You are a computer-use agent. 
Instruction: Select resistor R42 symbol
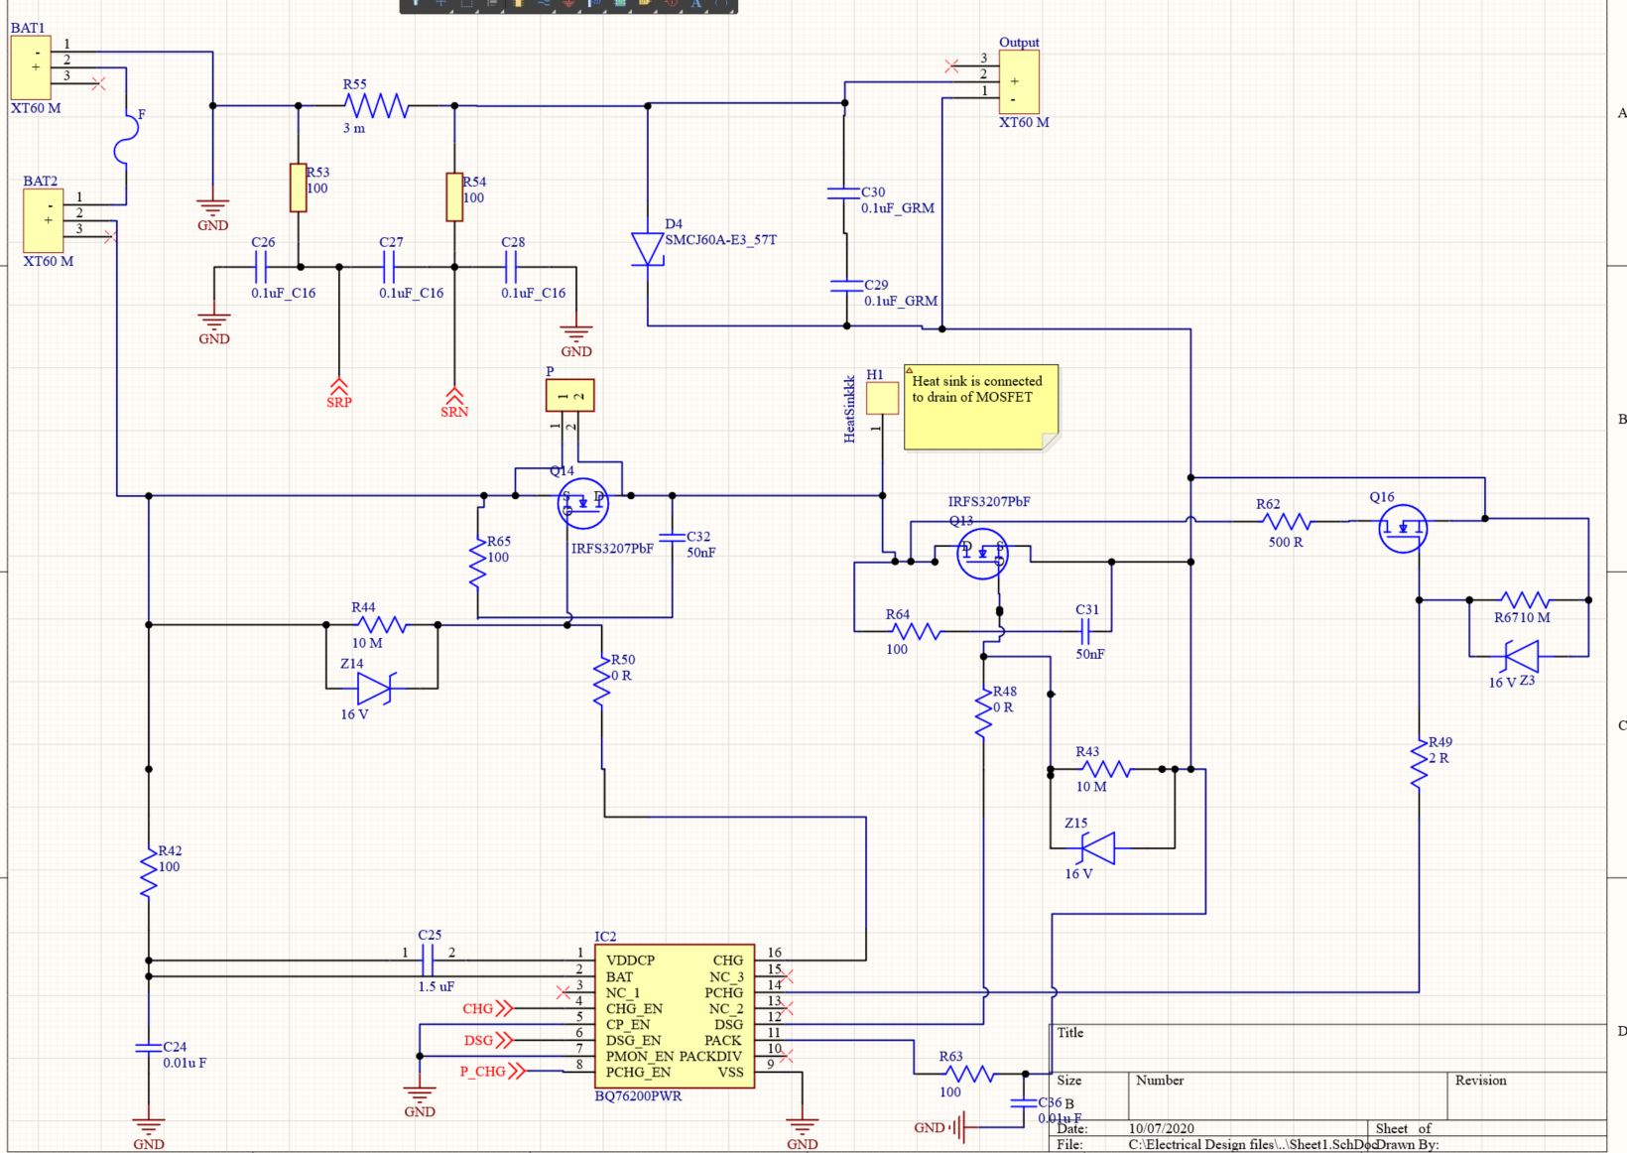pos(149,871)
